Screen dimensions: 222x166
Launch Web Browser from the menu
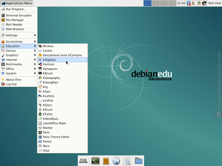pos(19,29)
